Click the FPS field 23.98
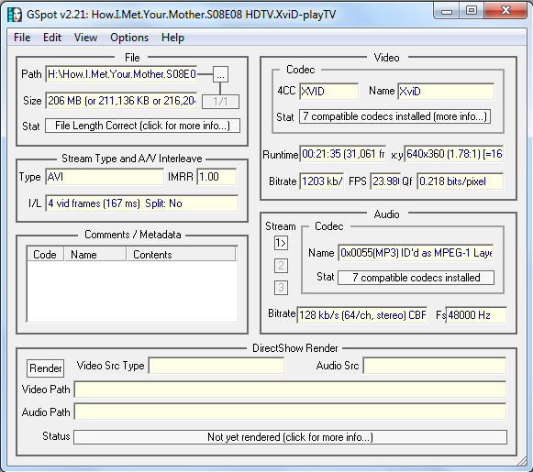Screen dimensions: 533x472 tap(386, 181)
